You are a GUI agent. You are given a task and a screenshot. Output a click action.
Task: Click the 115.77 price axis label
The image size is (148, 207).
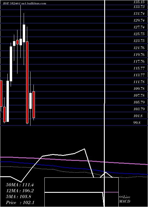pos(139,68)
